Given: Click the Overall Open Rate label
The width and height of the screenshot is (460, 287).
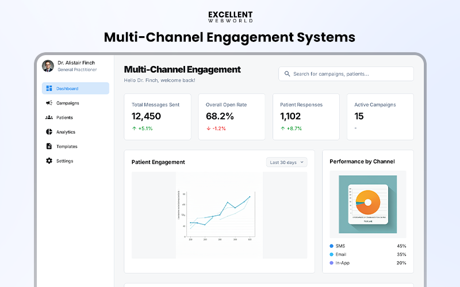Looking at the screenshot, I should [x=226, y=104].
